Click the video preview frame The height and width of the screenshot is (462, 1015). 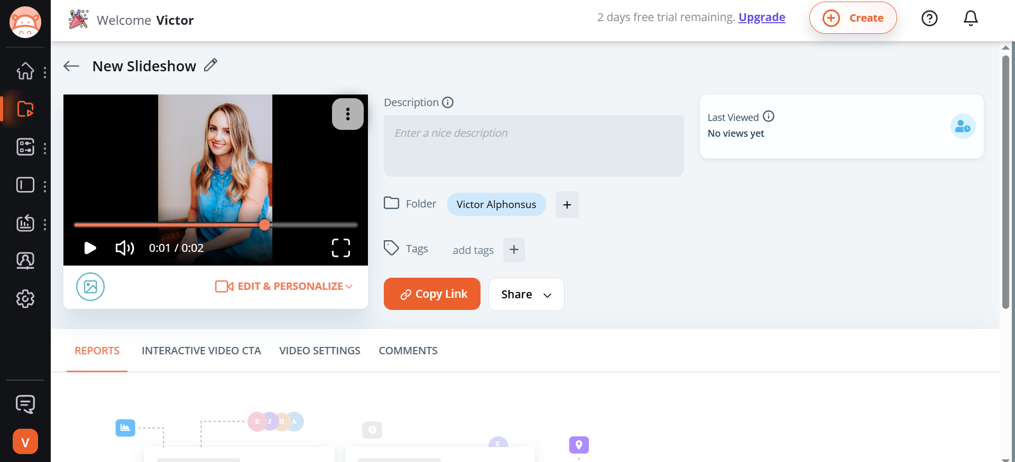[216, 180]
